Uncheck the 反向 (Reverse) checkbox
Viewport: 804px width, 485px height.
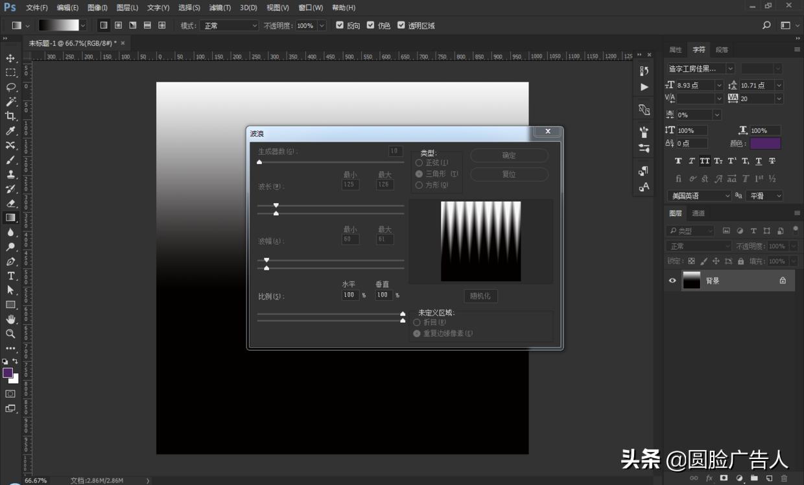click(340, 25)
